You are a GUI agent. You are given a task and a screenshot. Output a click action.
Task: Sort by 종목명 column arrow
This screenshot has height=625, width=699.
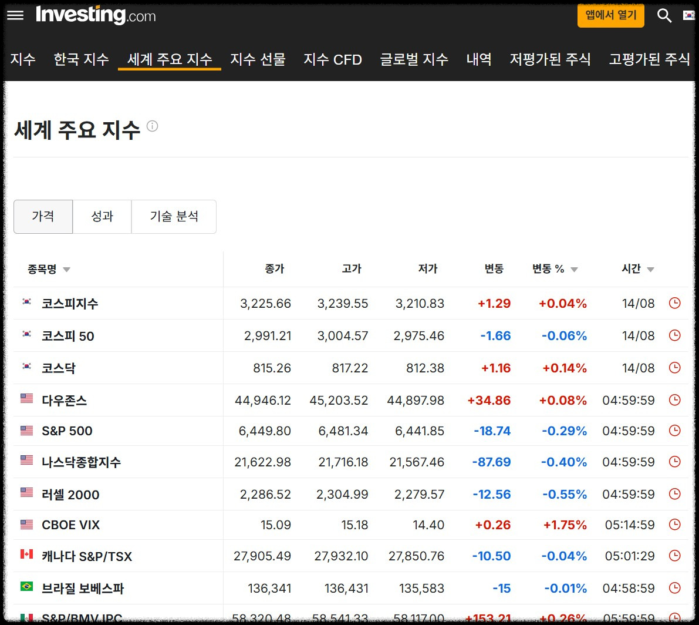(66, 270)
